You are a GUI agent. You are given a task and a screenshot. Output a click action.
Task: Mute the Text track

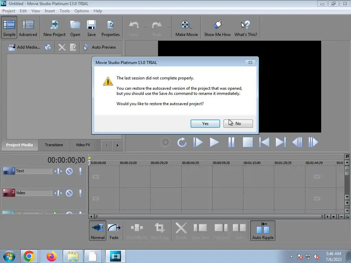(x=69, y=171)
